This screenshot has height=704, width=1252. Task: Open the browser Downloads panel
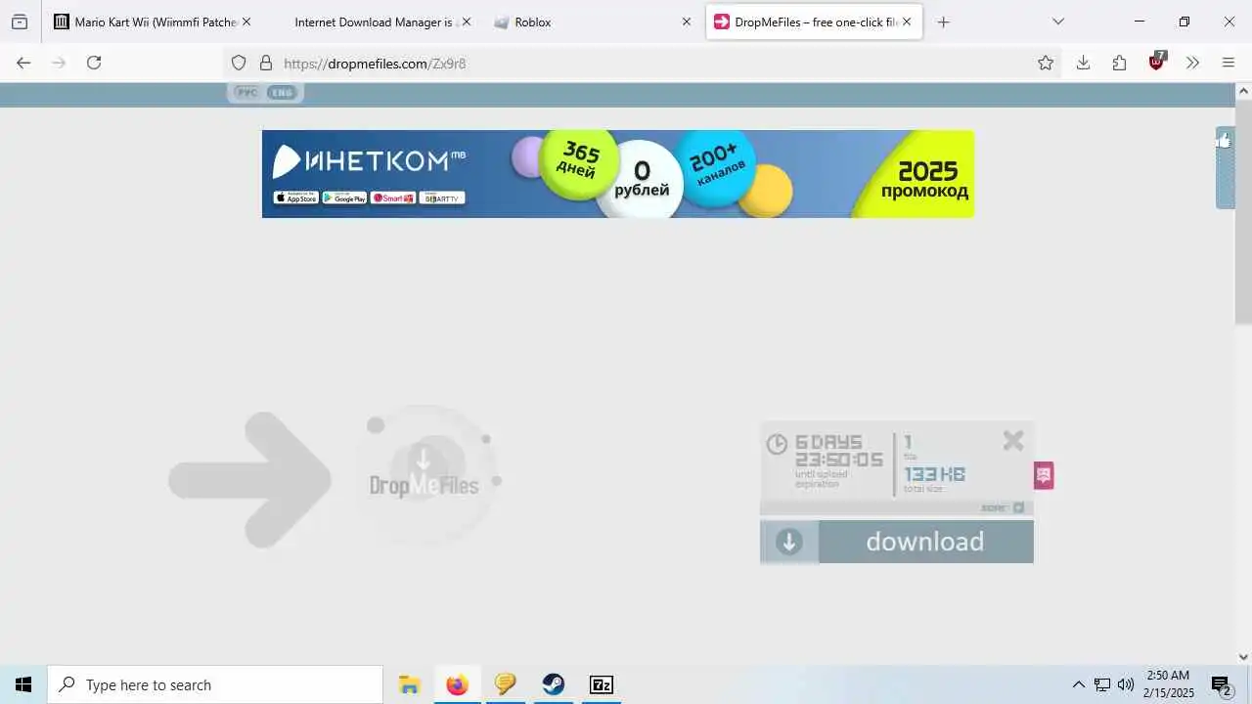(1083, 63)
